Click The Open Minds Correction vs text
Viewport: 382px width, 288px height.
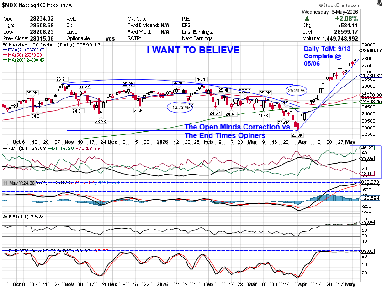(237, 127)
